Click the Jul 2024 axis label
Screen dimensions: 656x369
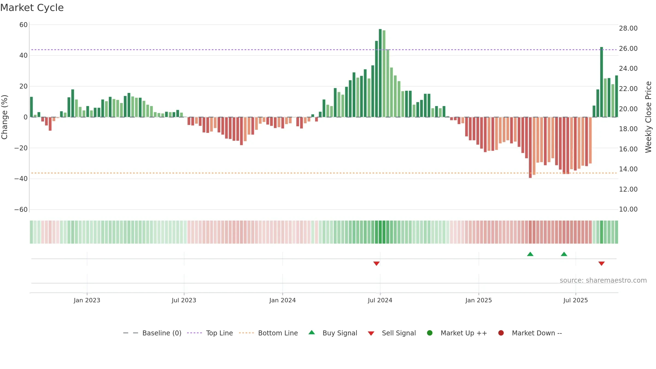click(x=380, y=300)
